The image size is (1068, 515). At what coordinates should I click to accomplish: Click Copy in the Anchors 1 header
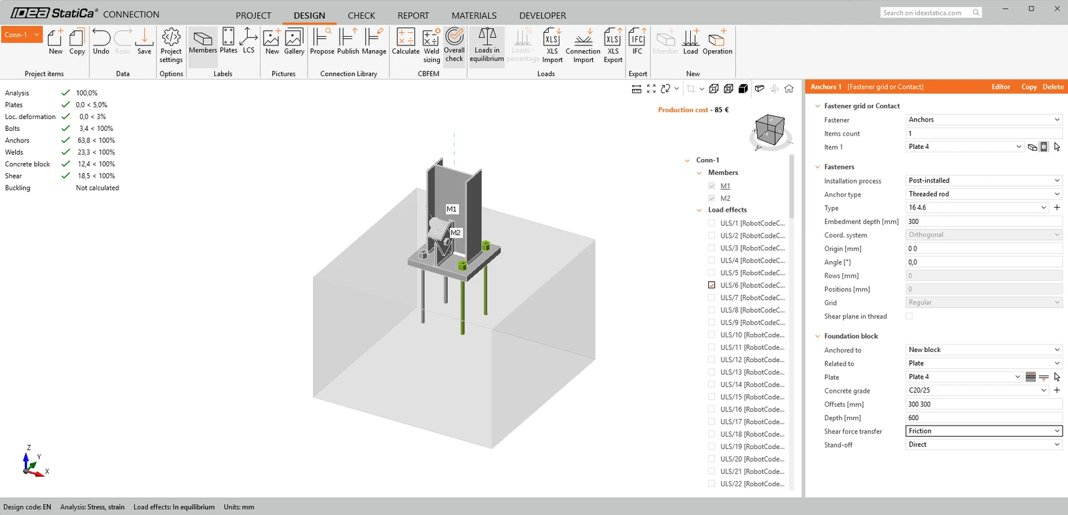1029,87
